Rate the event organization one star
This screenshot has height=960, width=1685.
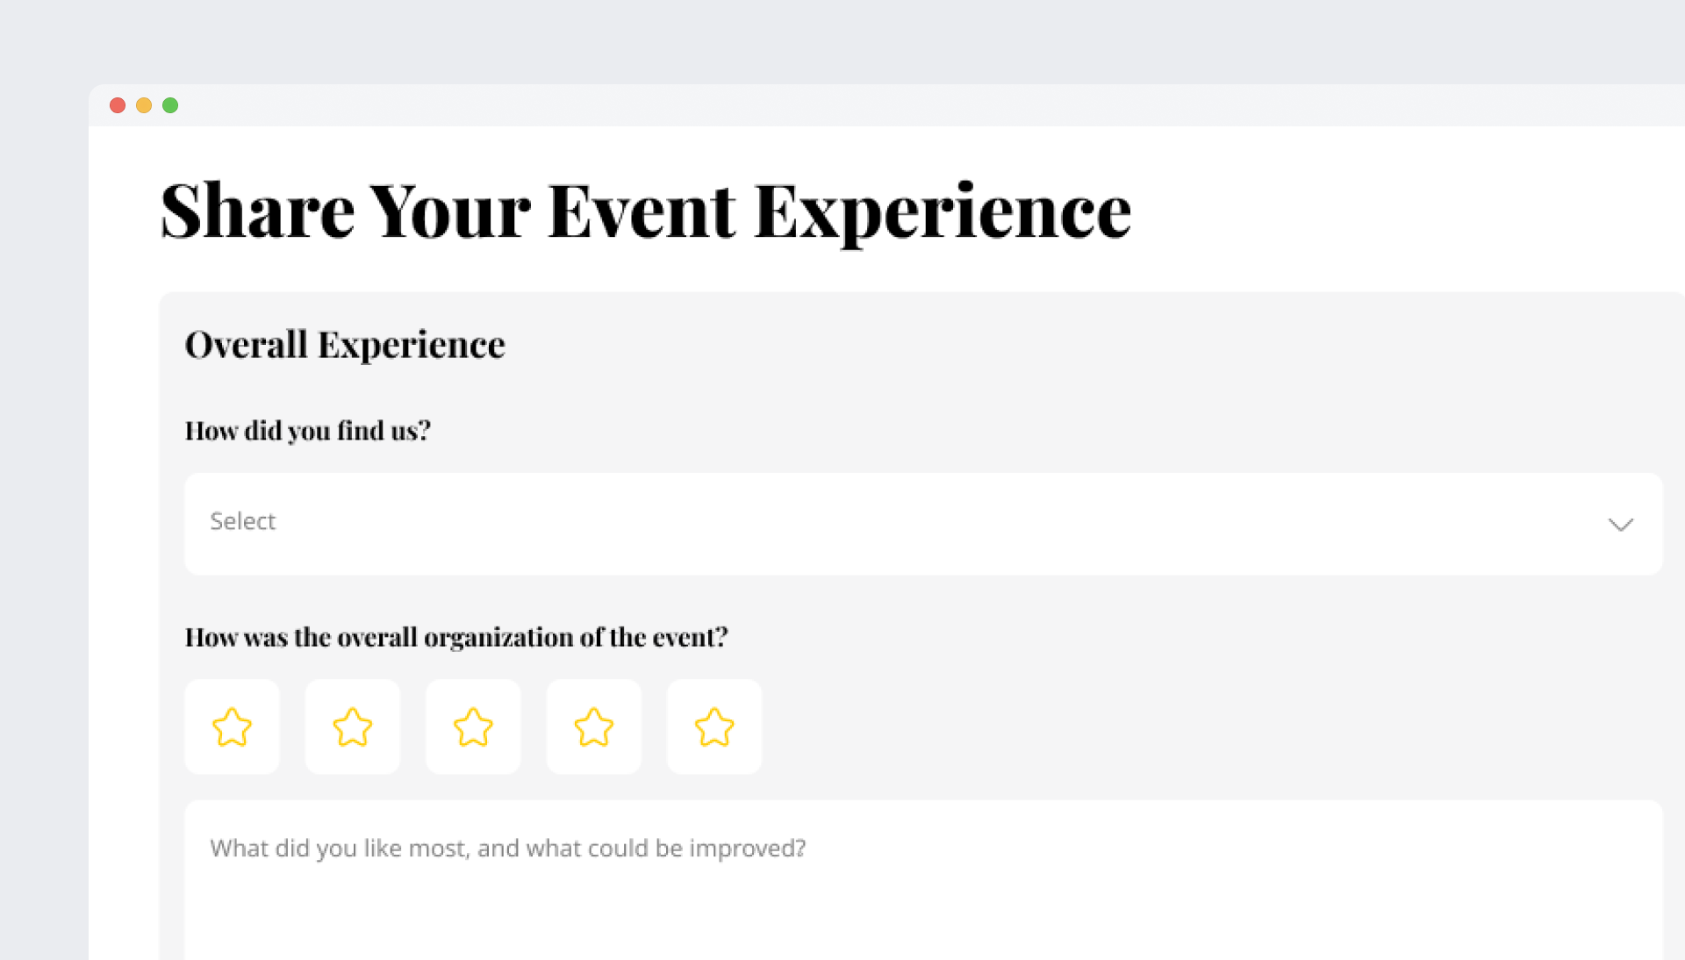tap(232, 727)
